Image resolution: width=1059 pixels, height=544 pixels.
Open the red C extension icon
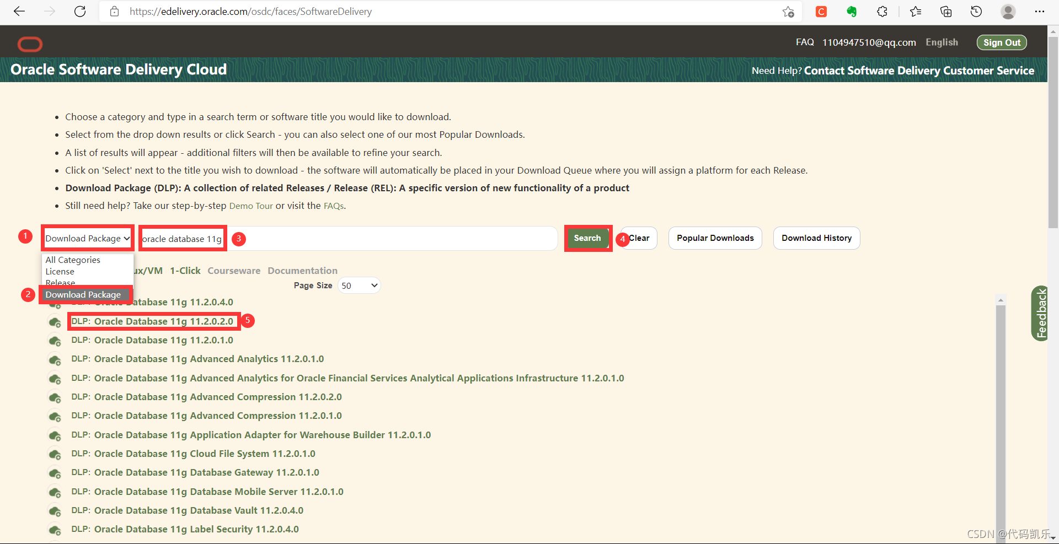(x=821, y=12)
